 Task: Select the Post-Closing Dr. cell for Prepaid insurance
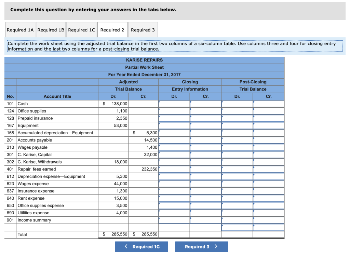tap(237, 118)
